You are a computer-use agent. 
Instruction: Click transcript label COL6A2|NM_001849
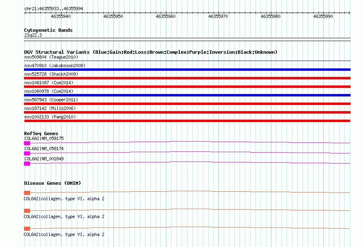point(44,159)
